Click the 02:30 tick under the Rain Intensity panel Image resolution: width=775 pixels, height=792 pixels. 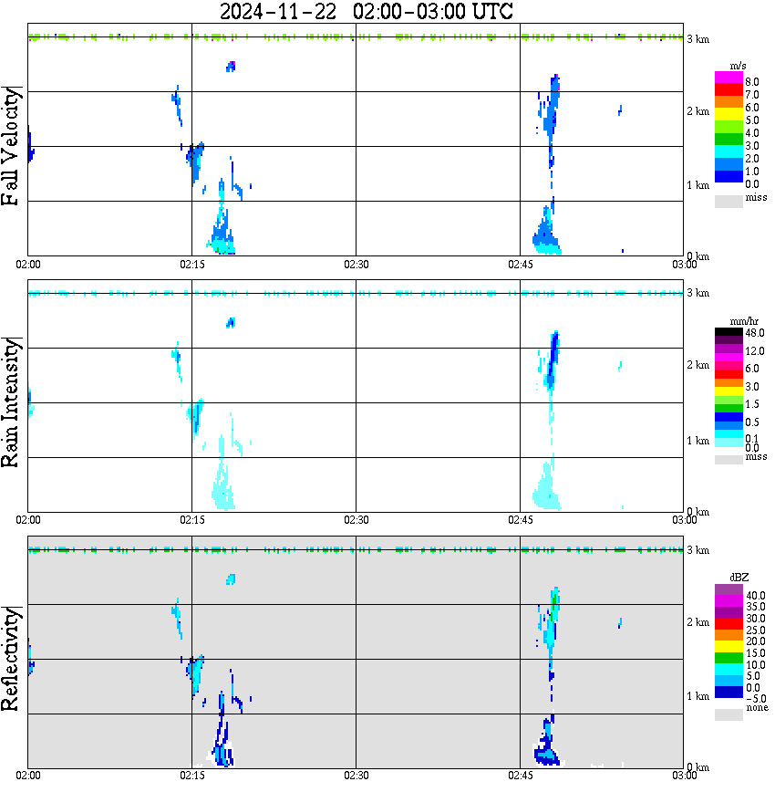pos(356,520)
